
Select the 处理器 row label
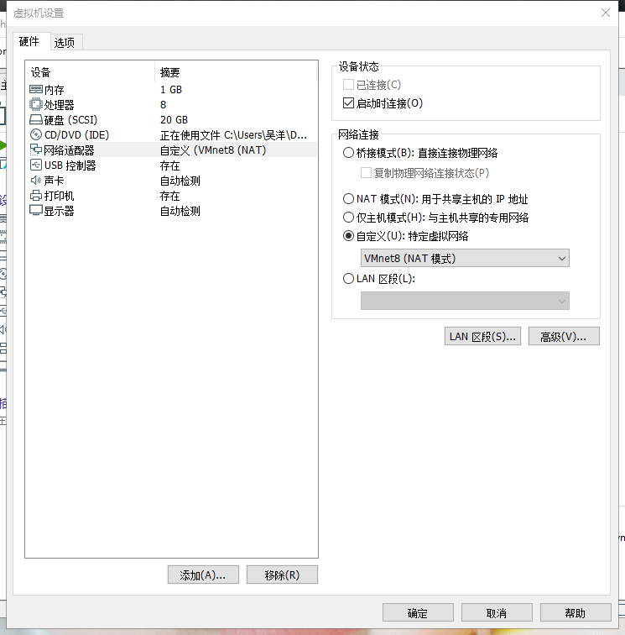coord(59,105)
